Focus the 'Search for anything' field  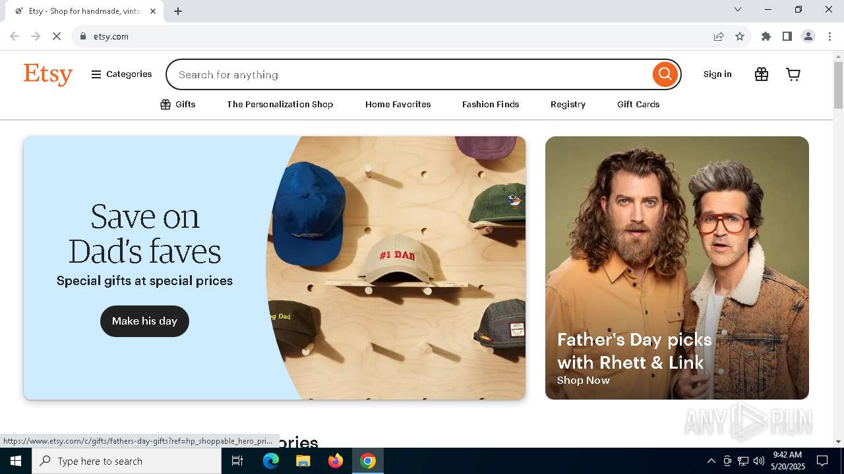409,74
